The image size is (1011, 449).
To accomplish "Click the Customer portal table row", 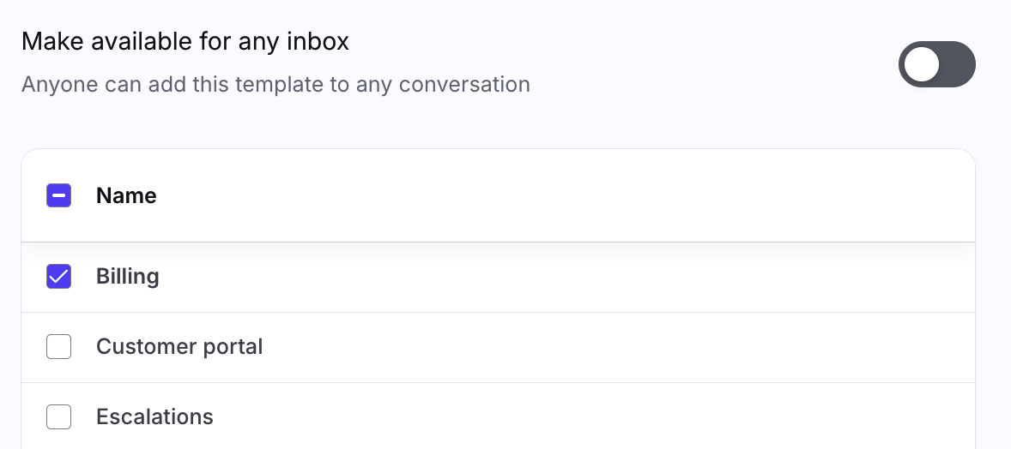I will tap(515, 347).
